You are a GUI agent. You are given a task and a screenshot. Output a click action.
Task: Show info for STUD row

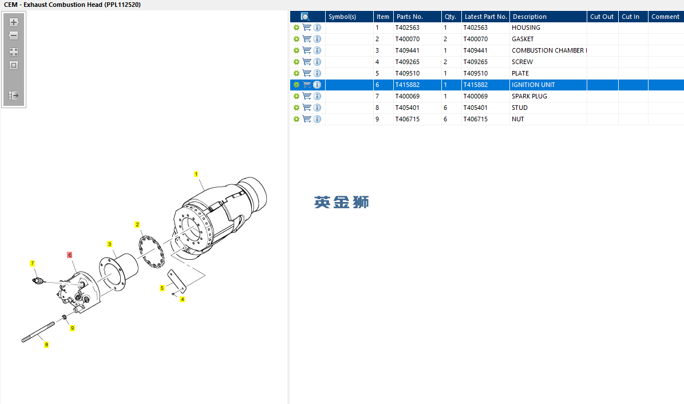(317, 108)
